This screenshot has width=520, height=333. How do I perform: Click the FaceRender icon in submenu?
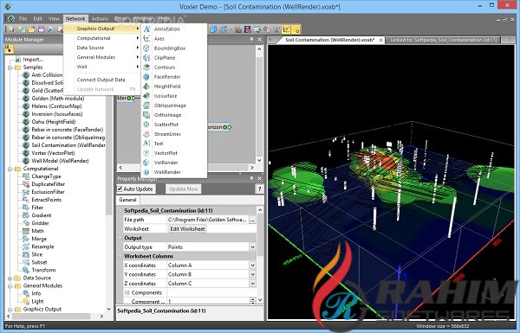(146, 77)
